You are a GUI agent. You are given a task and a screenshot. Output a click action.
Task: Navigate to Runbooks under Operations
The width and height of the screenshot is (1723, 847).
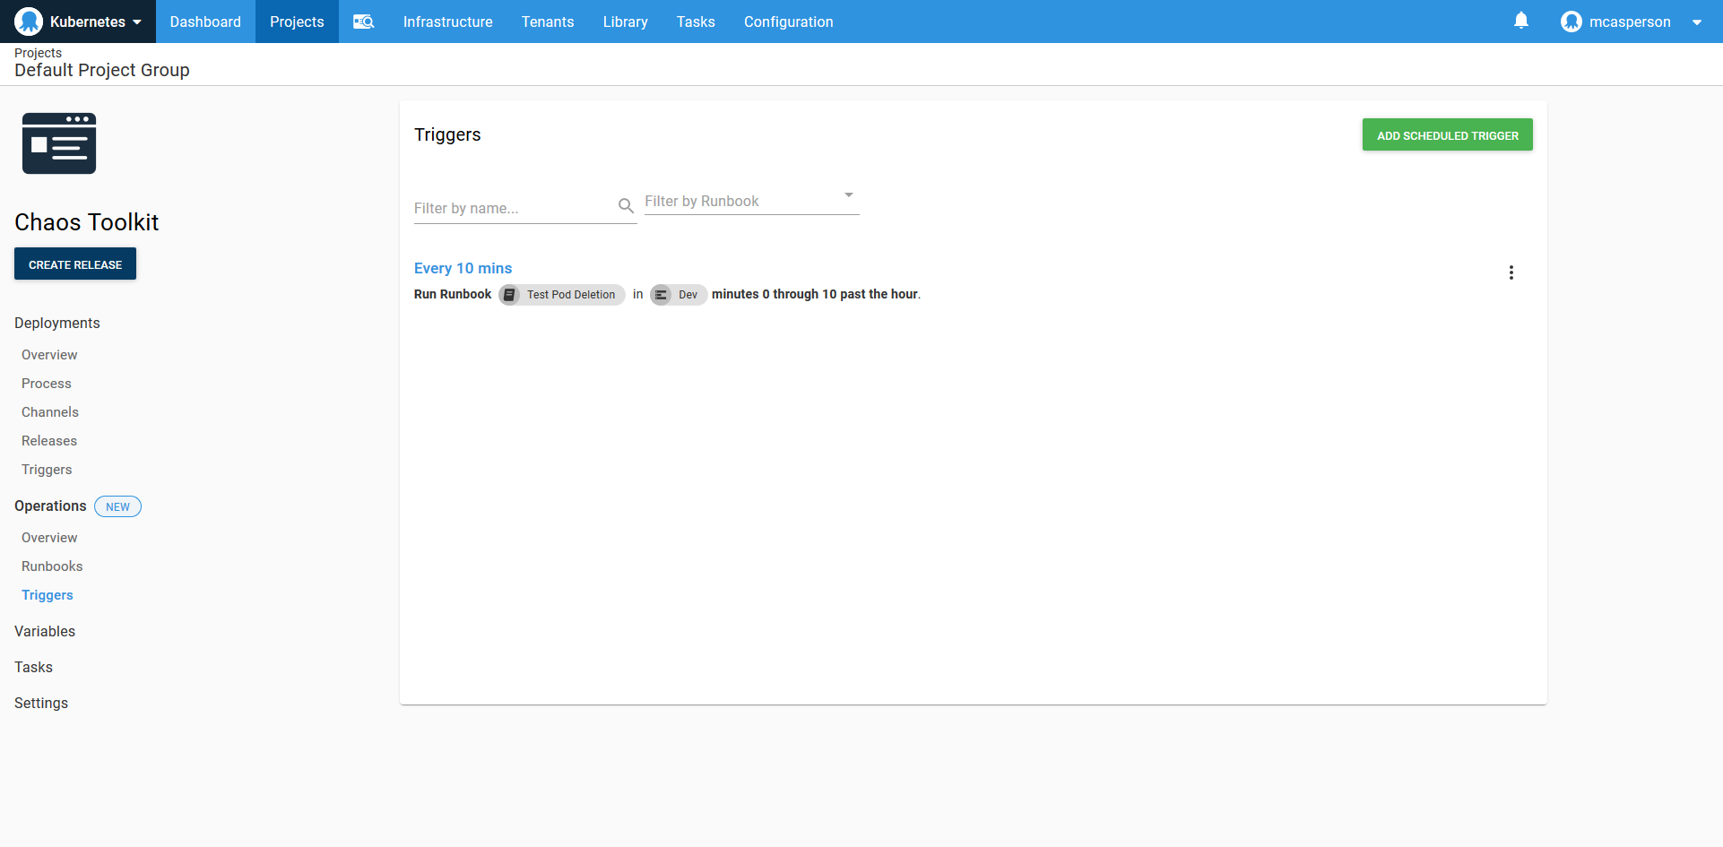(52, 566)
